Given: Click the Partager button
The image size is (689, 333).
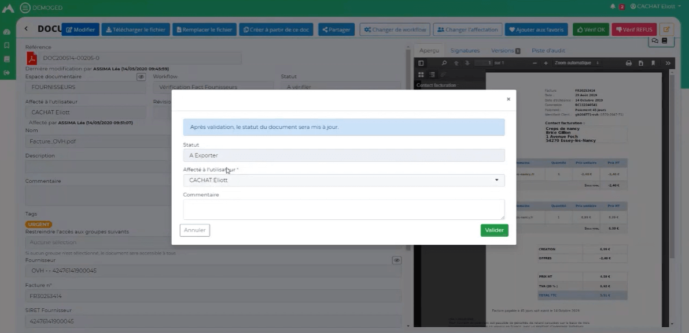Looking at the screenshot, I should click(x=336, y=29).
